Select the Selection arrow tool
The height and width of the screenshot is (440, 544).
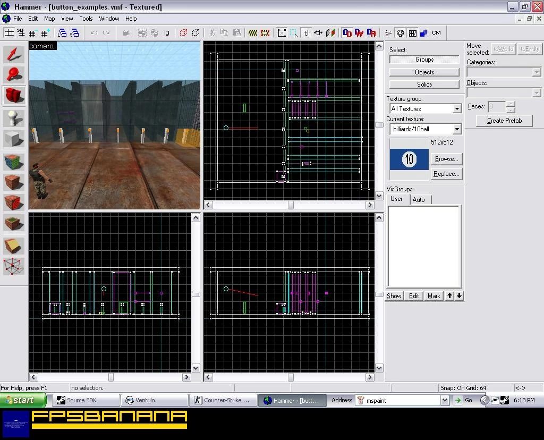click(x=14, y=55)
